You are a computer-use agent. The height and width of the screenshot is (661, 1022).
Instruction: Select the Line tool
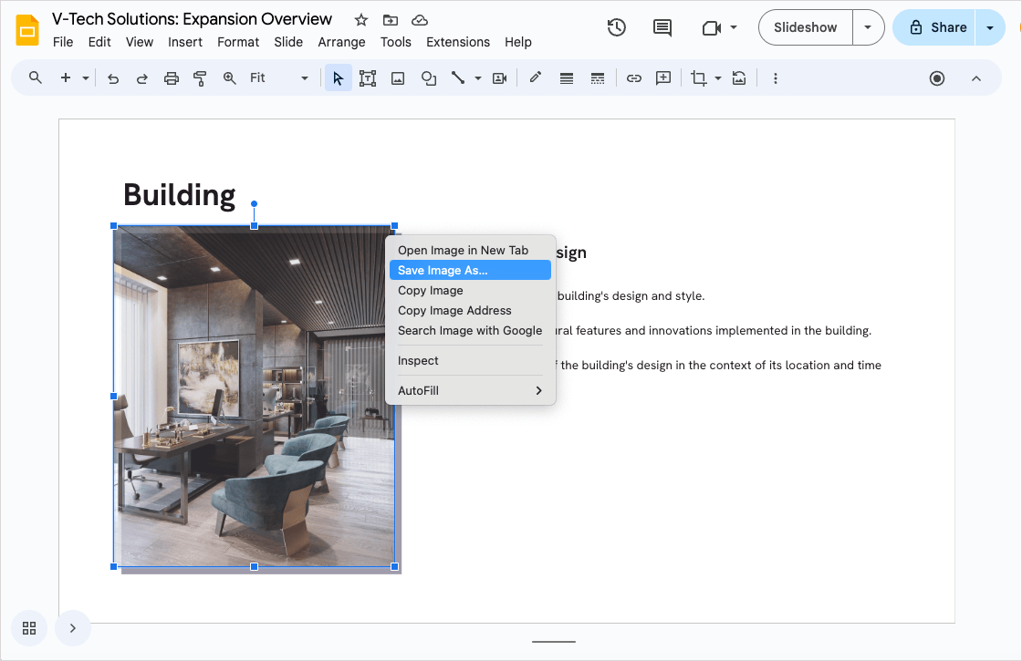(459, 77)
